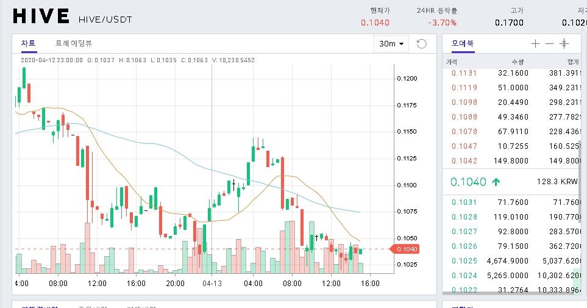Click the order book vertical scrollbar
The image size is (587, 308).
582,152
